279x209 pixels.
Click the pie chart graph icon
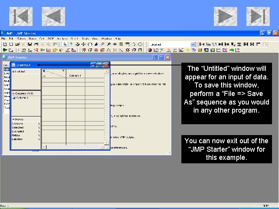point(150,50)
